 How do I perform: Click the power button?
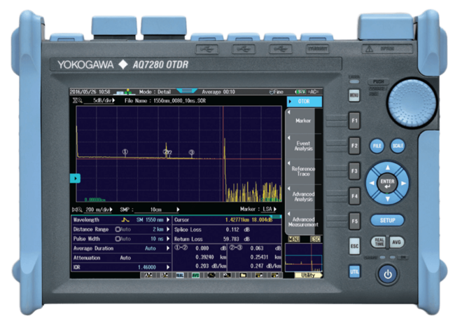(388, 274)
